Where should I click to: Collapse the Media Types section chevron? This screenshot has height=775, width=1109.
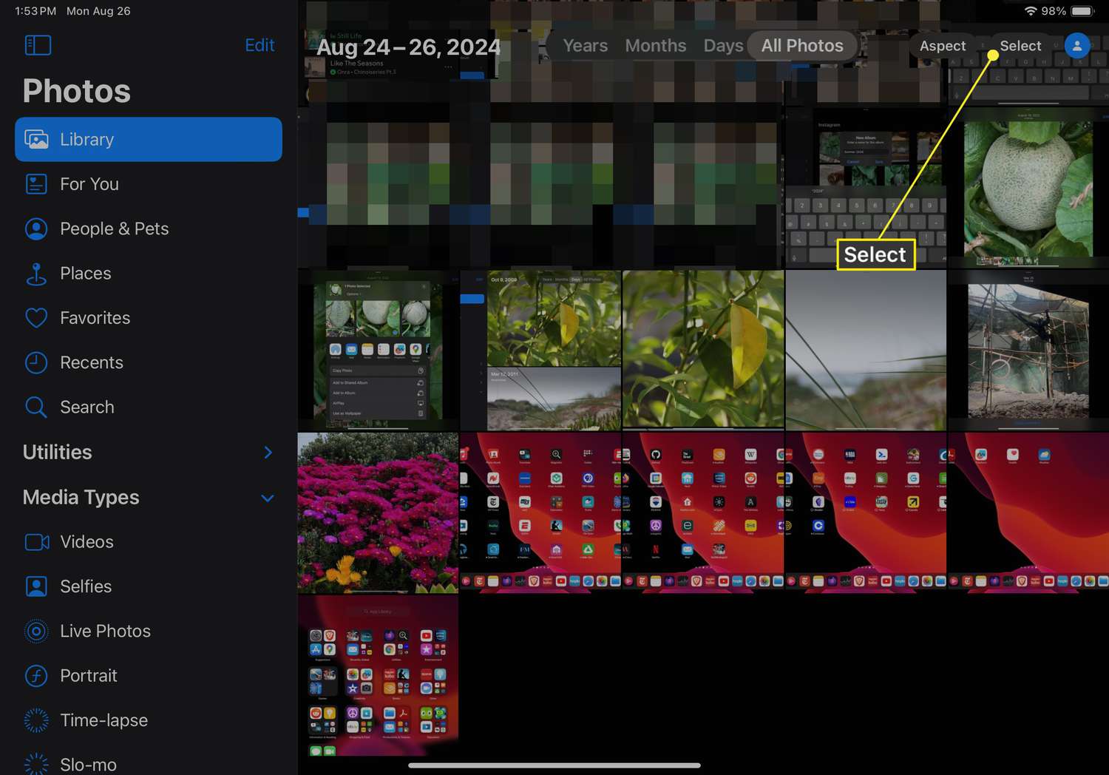coord(268,498)
